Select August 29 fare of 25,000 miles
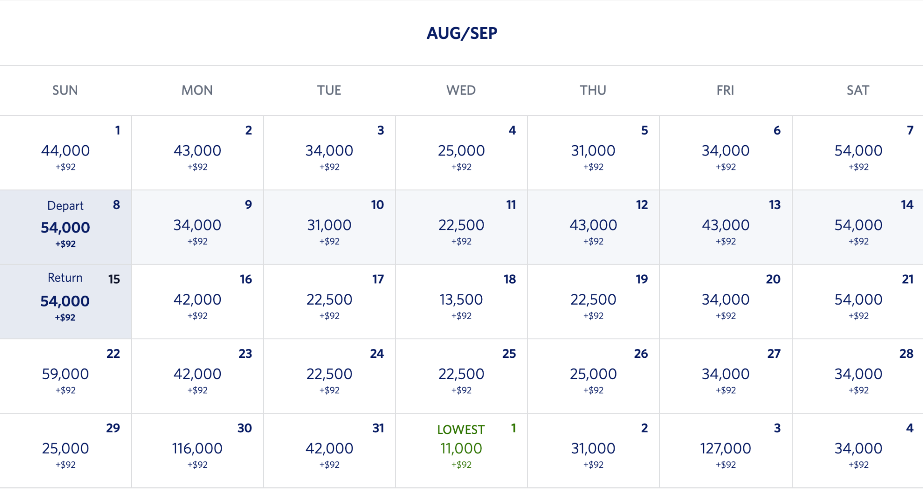Screen dimensions: 923x489 click(x=65, y=449)
